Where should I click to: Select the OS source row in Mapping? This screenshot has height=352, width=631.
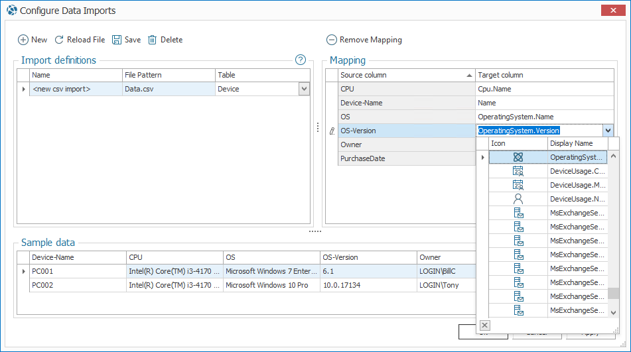[x=407, y=117]
